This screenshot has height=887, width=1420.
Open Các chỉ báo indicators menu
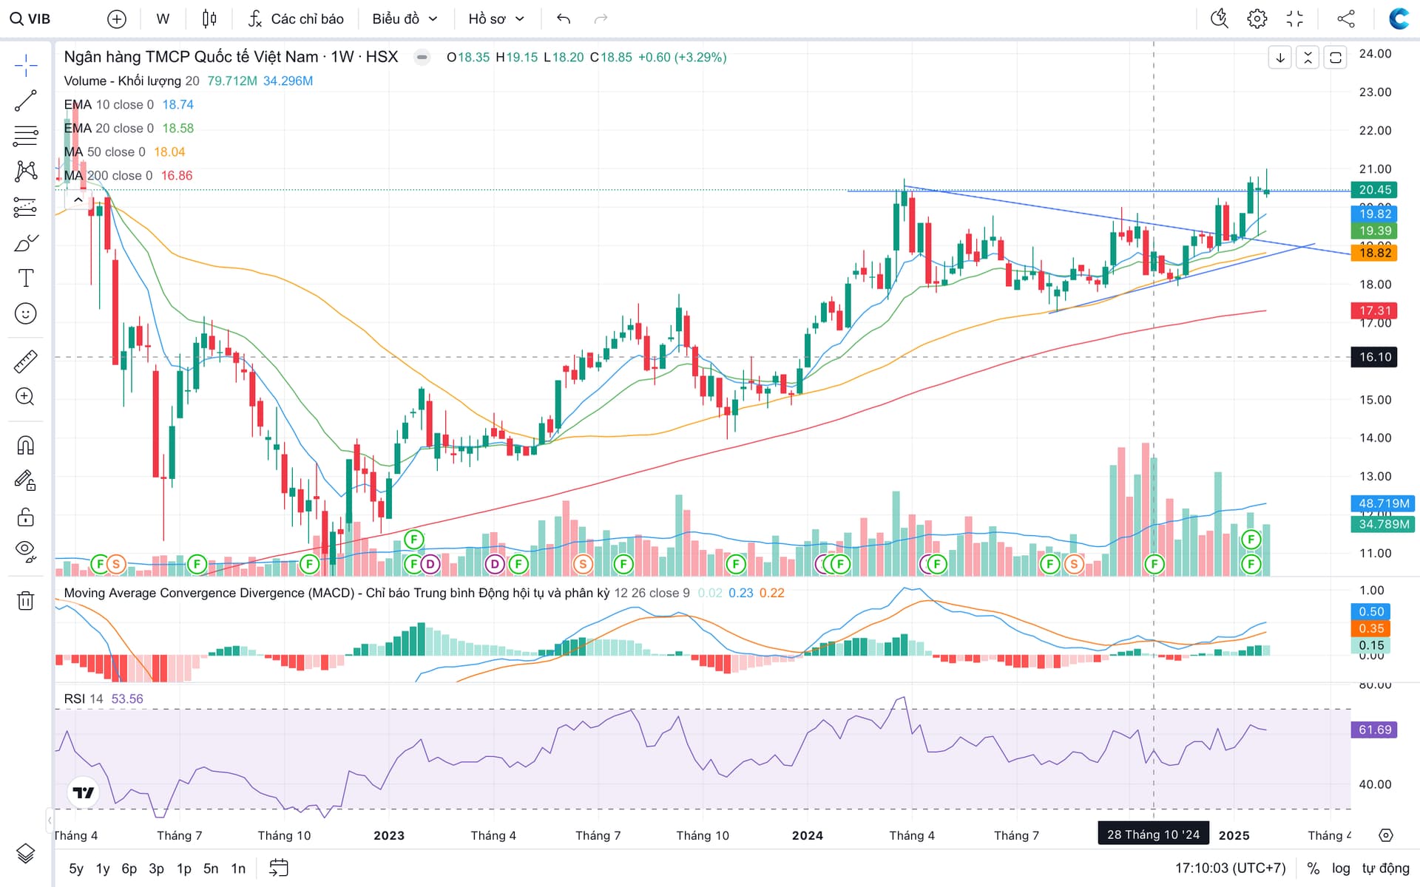pyautogui.click(x=296, y=18)
